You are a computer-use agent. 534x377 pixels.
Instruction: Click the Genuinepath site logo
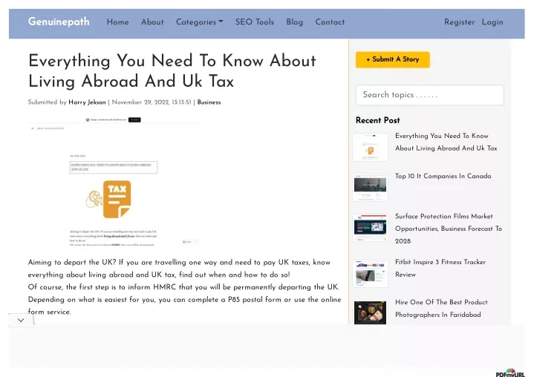pyautogui.click(x=59, y=22)
